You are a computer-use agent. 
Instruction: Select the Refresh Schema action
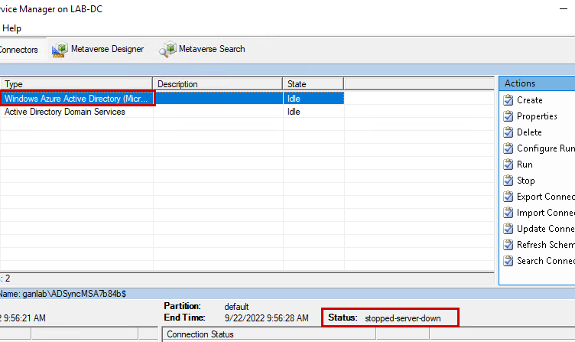click(x=544, y=245)
